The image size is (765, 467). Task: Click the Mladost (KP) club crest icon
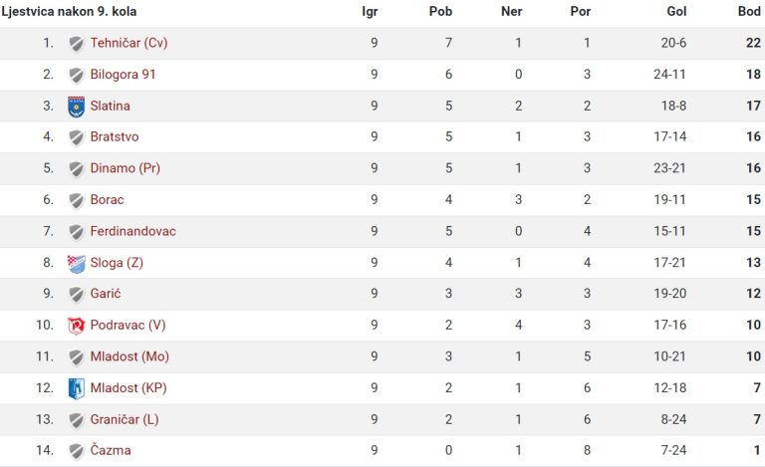pos(76,388)
